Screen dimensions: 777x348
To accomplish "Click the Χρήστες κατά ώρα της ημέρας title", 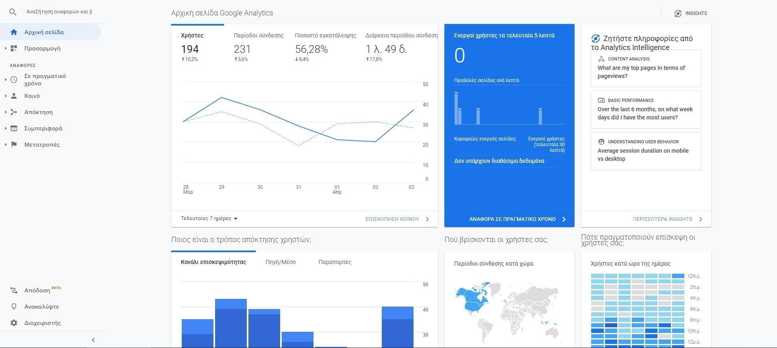I will pos(630,264).
